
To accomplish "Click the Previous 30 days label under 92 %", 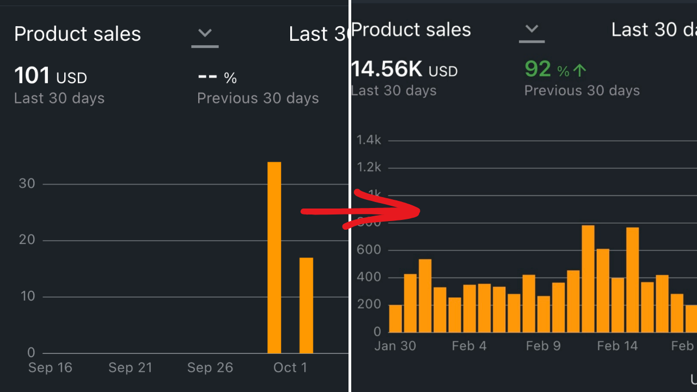I will (x=582, y=90).
